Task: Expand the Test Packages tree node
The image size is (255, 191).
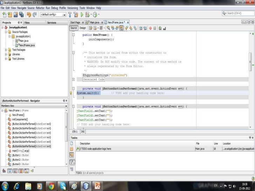Action: click(x=6, y=50)
